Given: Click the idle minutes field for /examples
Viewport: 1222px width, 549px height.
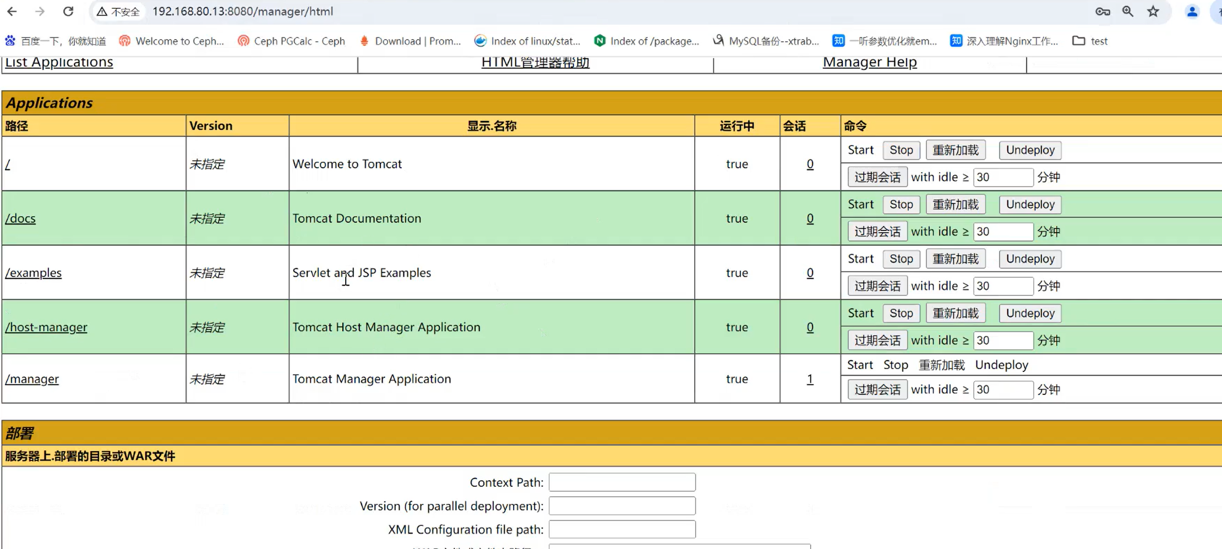Looking at the screenshot, I should [1003, 286].
